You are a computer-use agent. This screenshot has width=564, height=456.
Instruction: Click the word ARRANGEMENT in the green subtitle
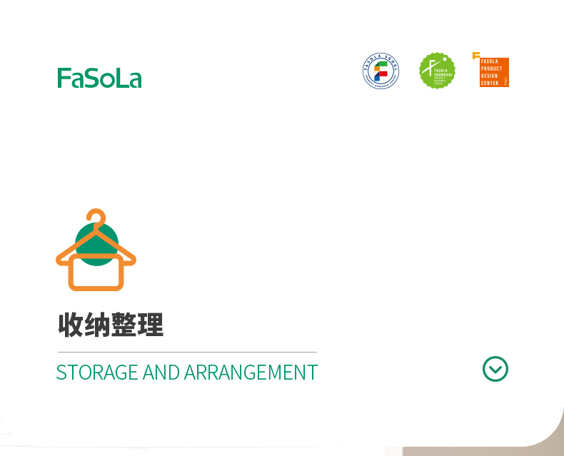(251, 373)
